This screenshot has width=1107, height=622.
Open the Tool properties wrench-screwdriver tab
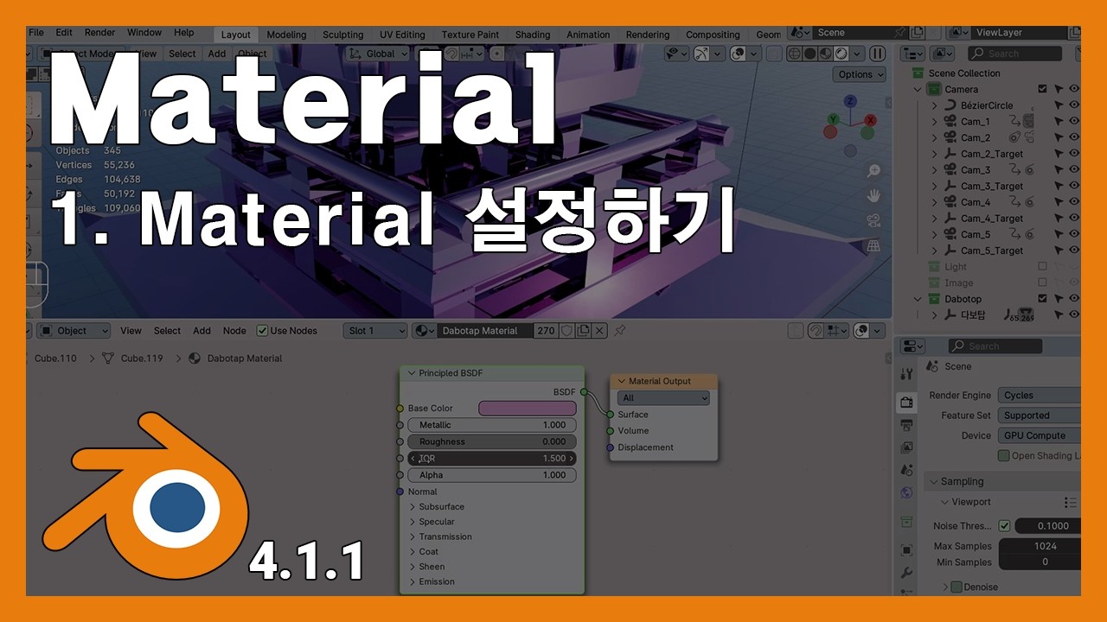(x=906, y=374)
